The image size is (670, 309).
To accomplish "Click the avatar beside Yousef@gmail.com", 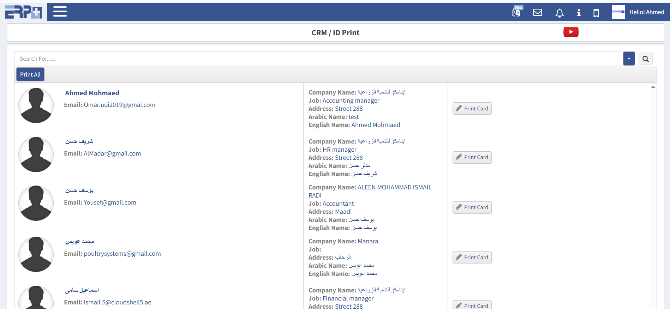I will pyautogui.click(x=36, y=203).
